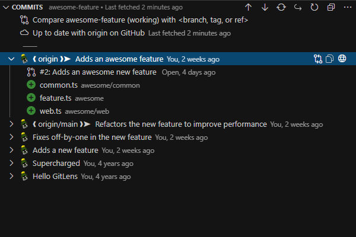Viewport: 356px width, 237px height.
Task: Open selected commit on remote (globe icon)
Action: tap(342, 59)
